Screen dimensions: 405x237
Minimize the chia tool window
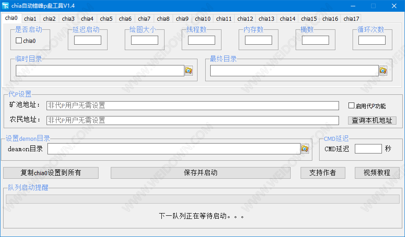pos(353,6)
